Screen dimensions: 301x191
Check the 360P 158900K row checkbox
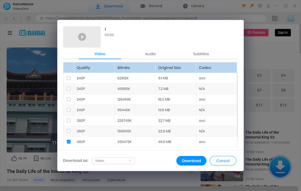coord(68,131)
